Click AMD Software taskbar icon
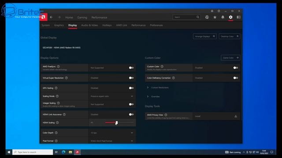This screenshot has width=282, height=158. [x=78, y=152]
